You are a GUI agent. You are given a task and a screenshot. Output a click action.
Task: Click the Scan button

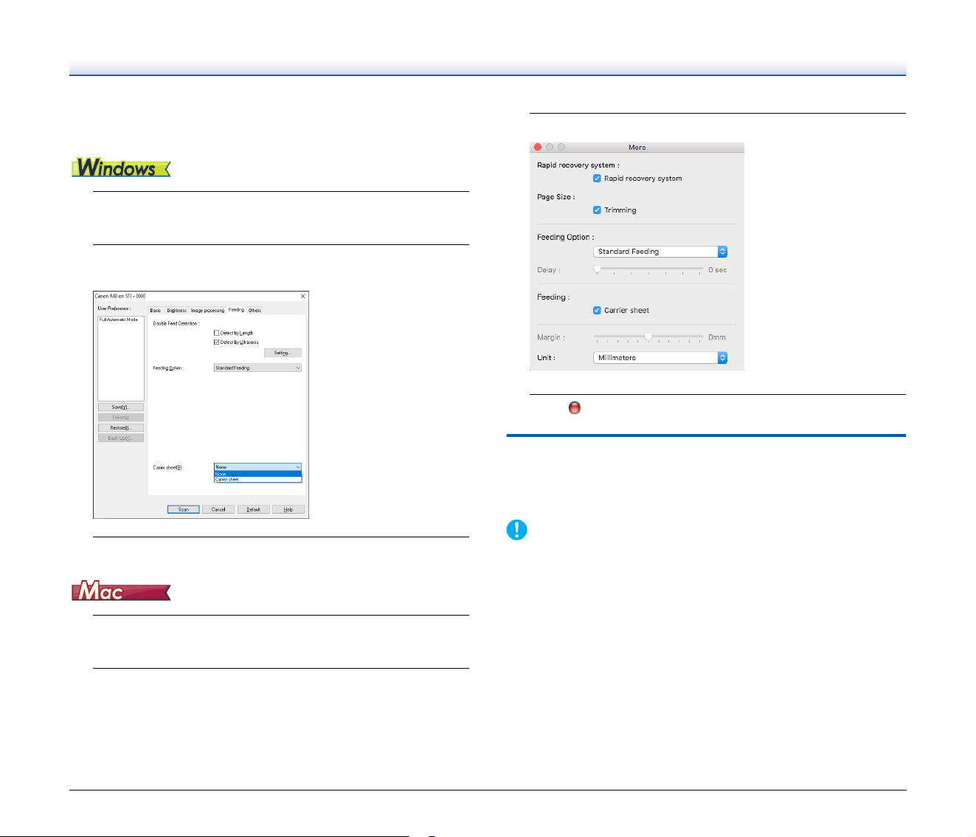coord(183,509)
